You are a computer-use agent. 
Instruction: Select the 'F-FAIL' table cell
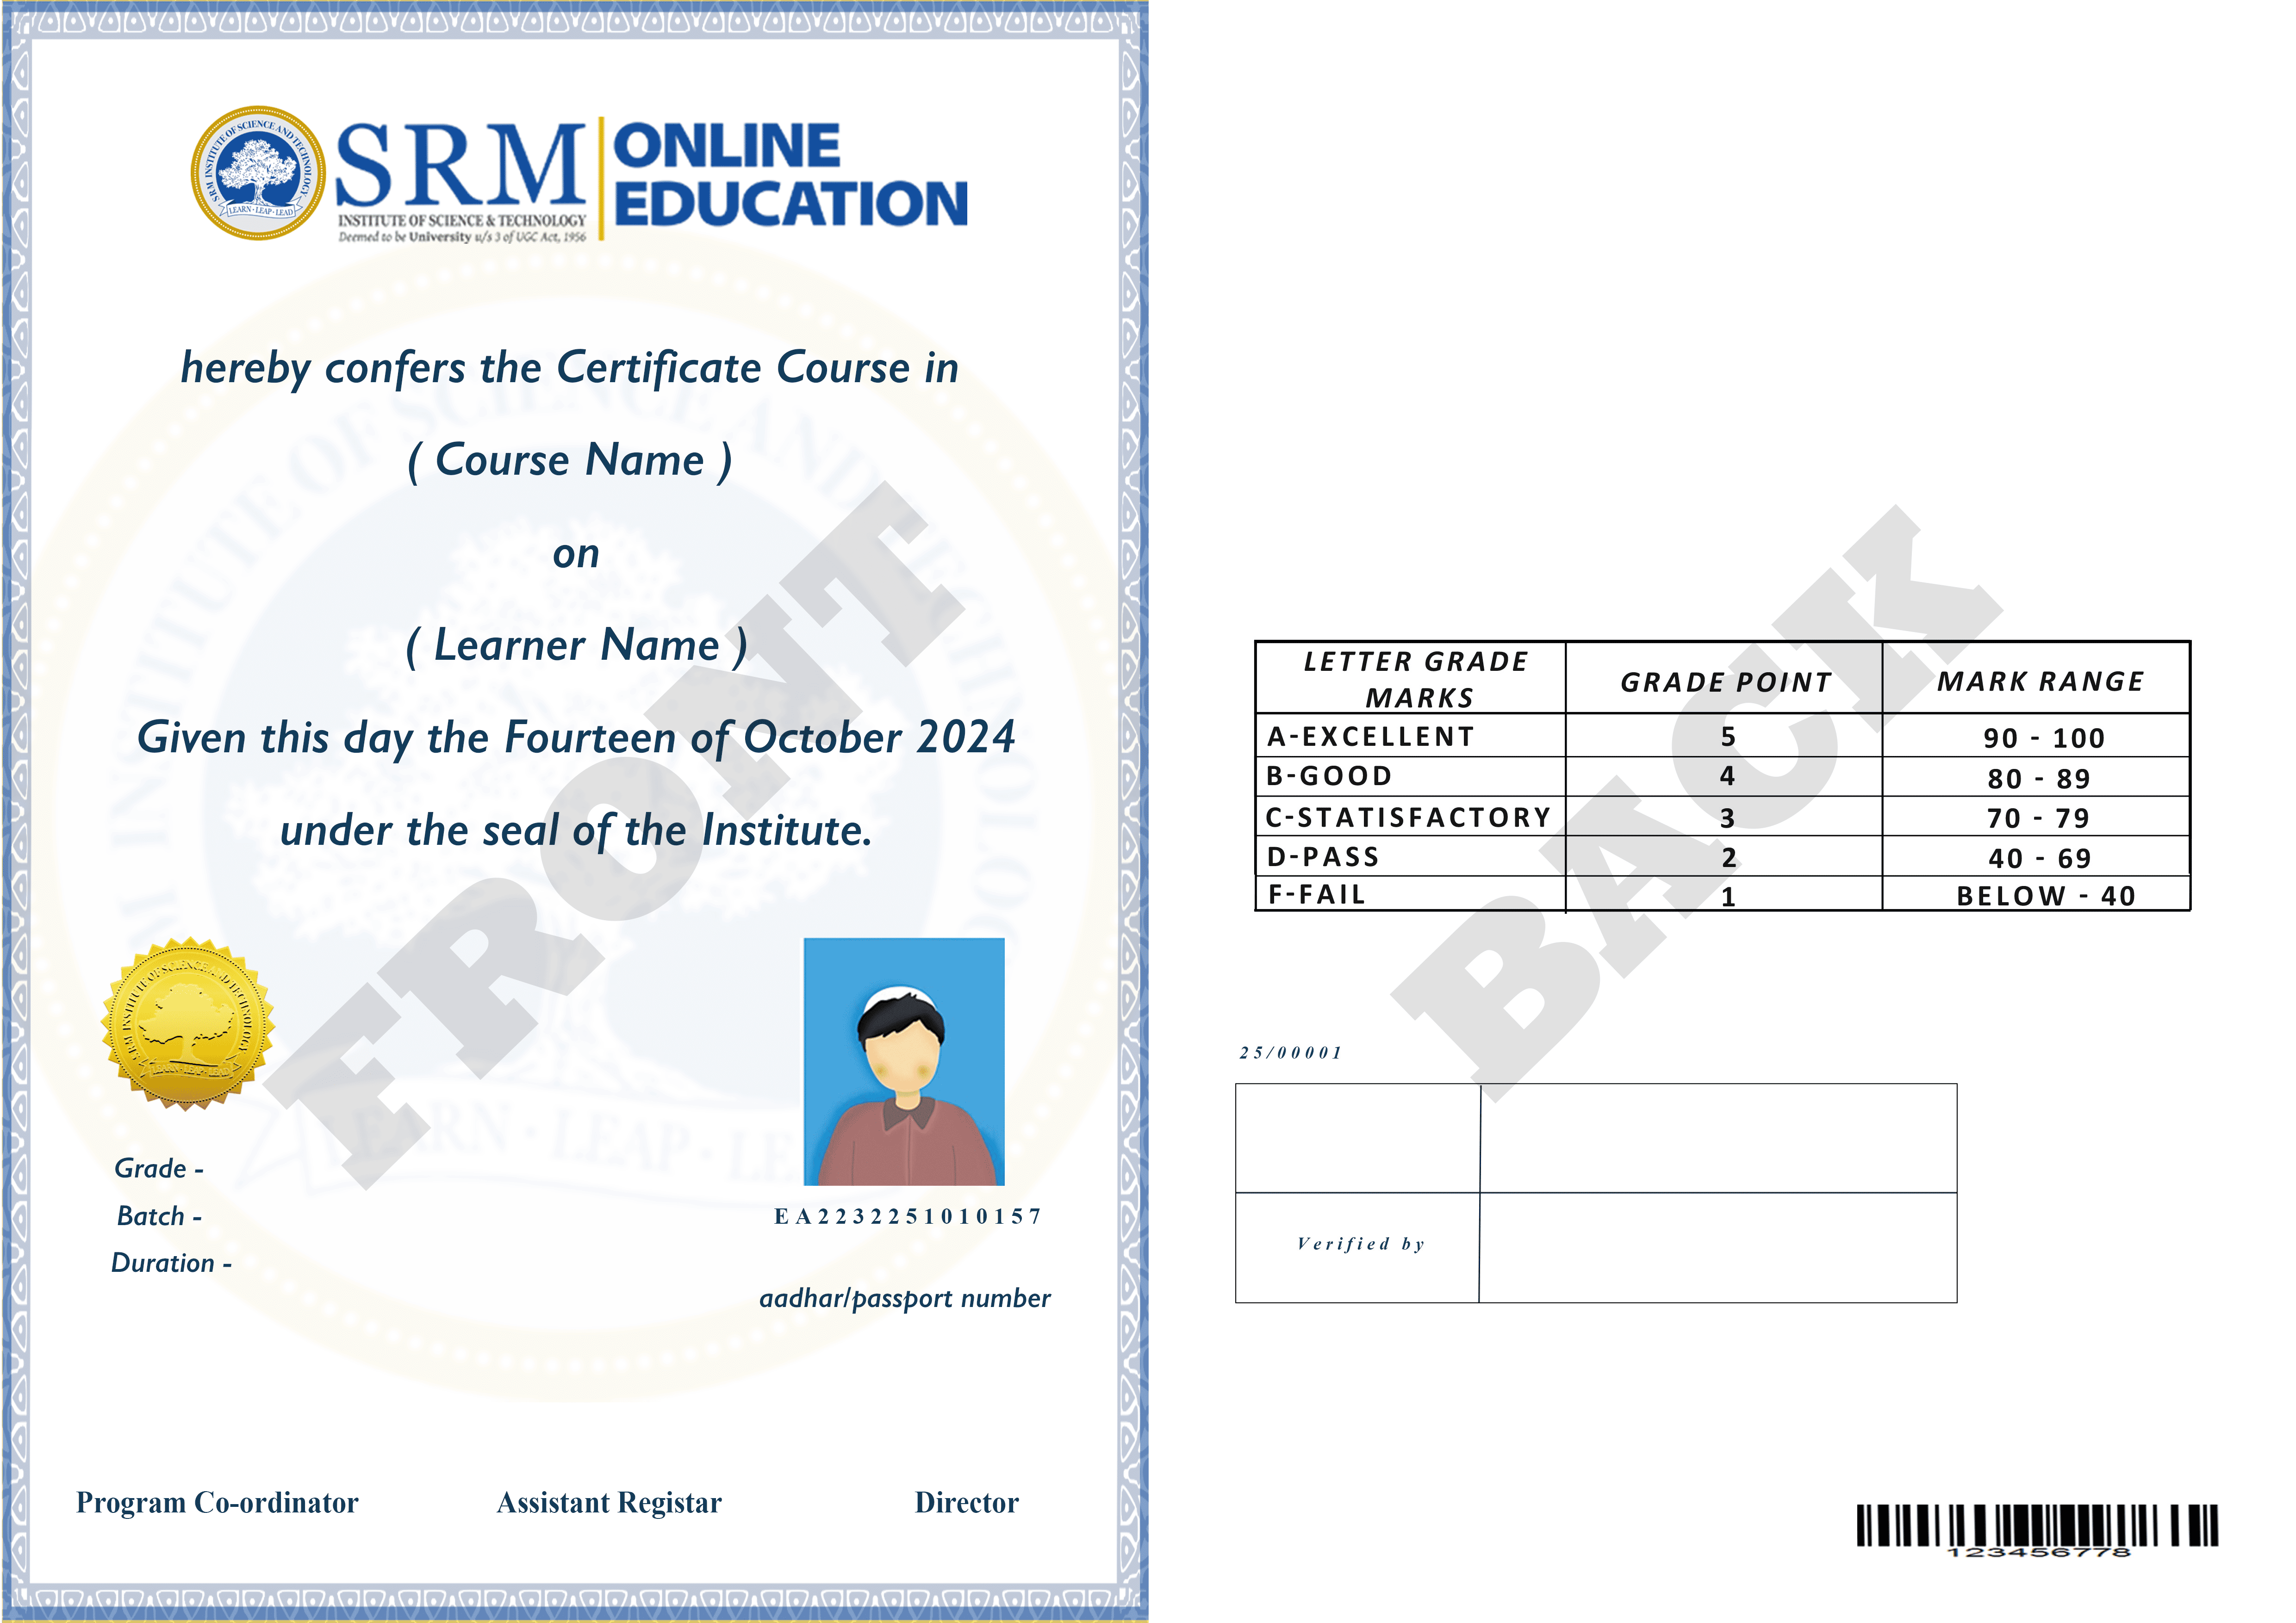(x=1411, y=893)
